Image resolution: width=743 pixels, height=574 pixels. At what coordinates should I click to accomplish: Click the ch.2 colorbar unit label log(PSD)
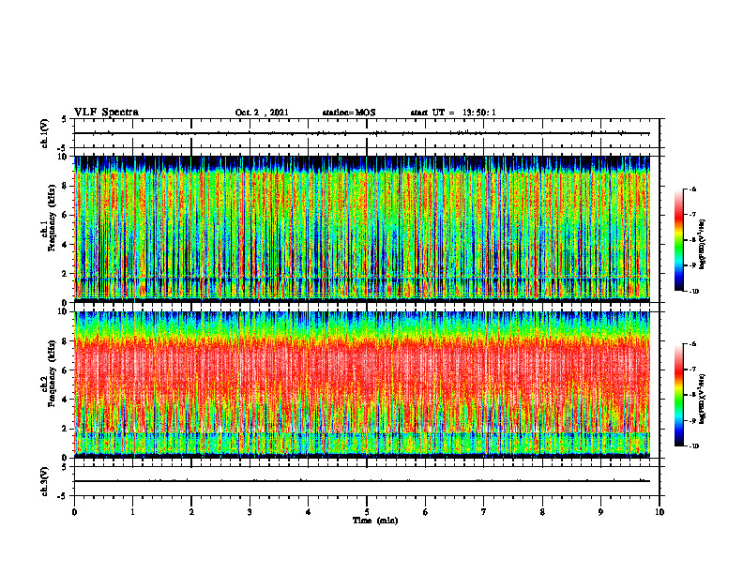pos(703,399)
